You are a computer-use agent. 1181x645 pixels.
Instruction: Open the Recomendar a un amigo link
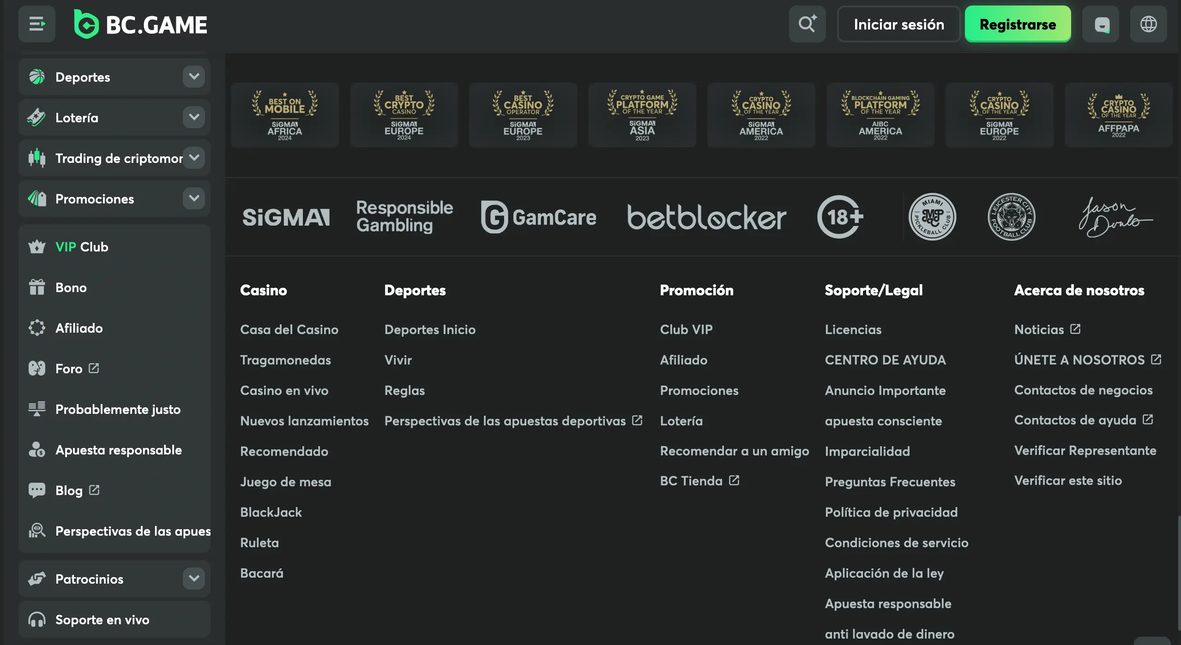point(734,451)
